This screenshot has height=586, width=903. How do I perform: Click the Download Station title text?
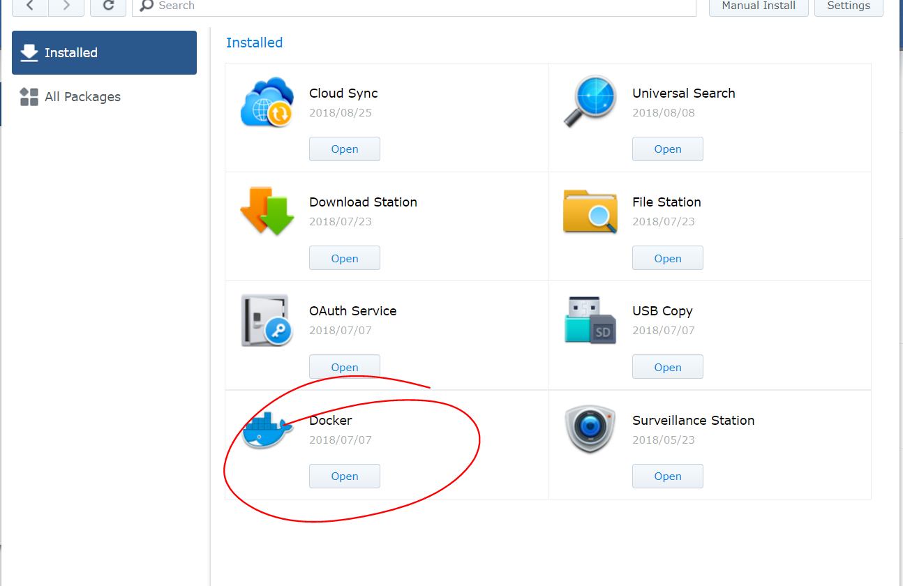[363, 202]
